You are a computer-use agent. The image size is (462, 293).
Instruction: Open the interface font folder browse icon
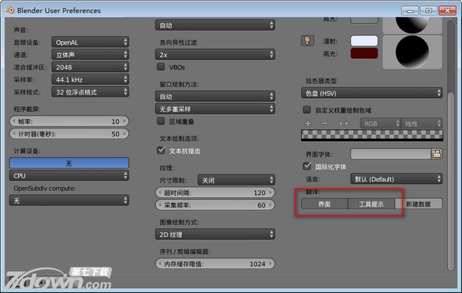pyautogui.click(x=436, y=154)
